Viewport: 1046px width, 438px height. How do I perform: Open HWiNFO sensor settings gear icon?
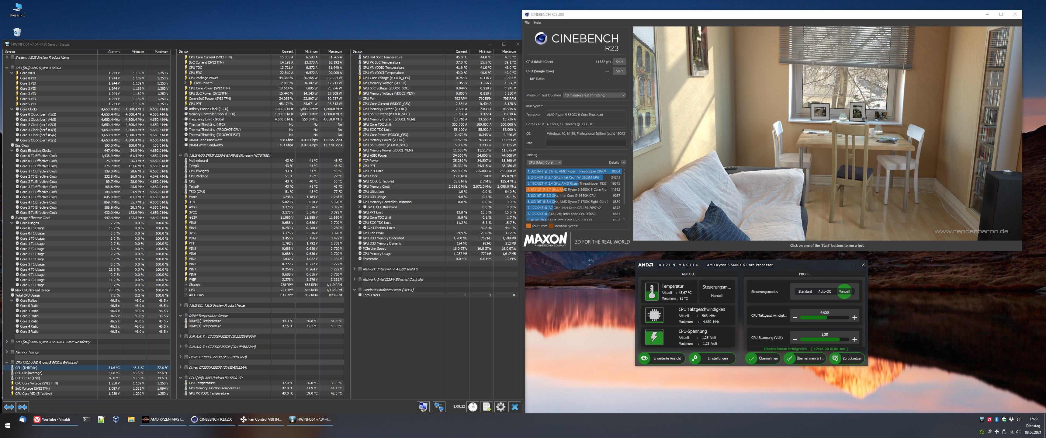(501, 407)
